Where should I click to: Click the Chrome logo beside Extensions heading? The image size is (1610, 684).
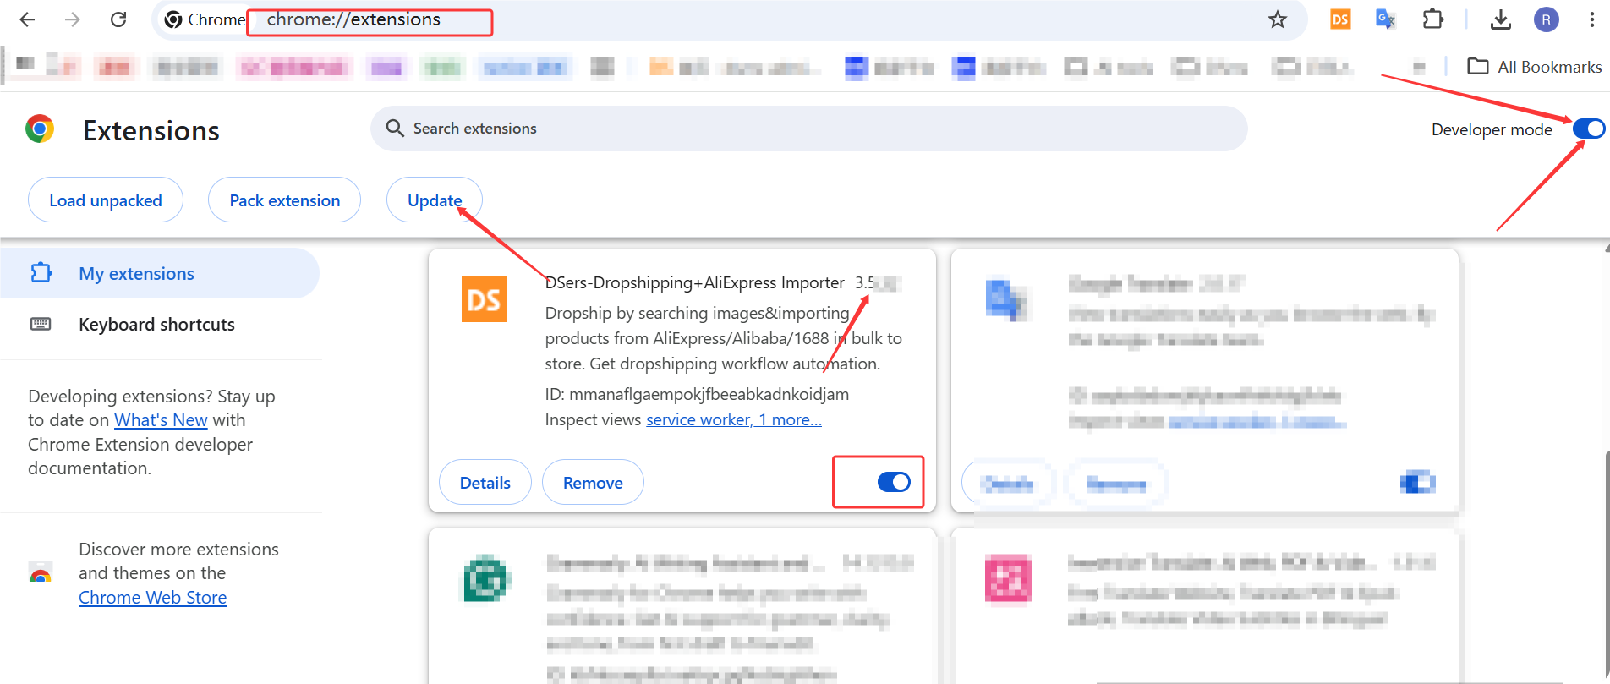point(40,129)
